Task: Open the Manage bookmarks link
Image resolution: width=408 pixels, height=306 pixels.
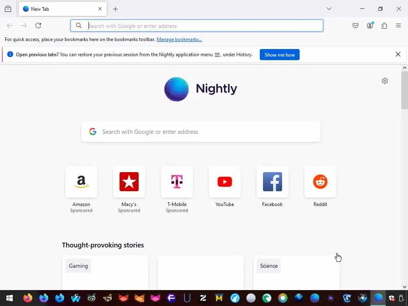Action: coord(179,39)
